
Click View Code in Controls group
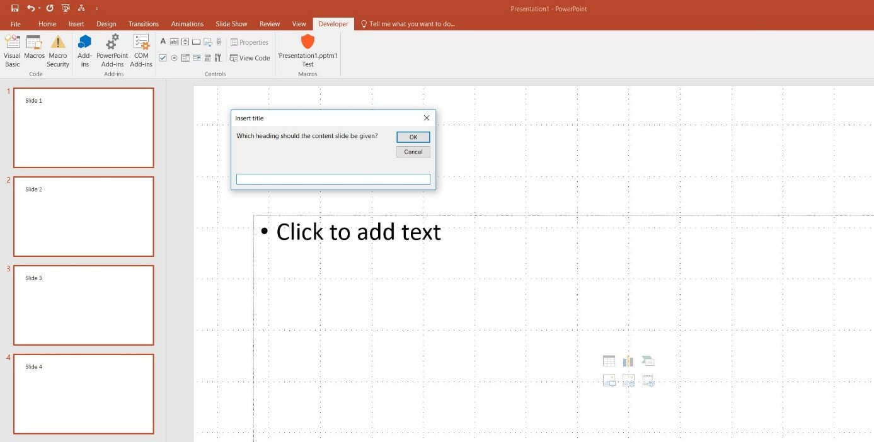click(250, 58)
